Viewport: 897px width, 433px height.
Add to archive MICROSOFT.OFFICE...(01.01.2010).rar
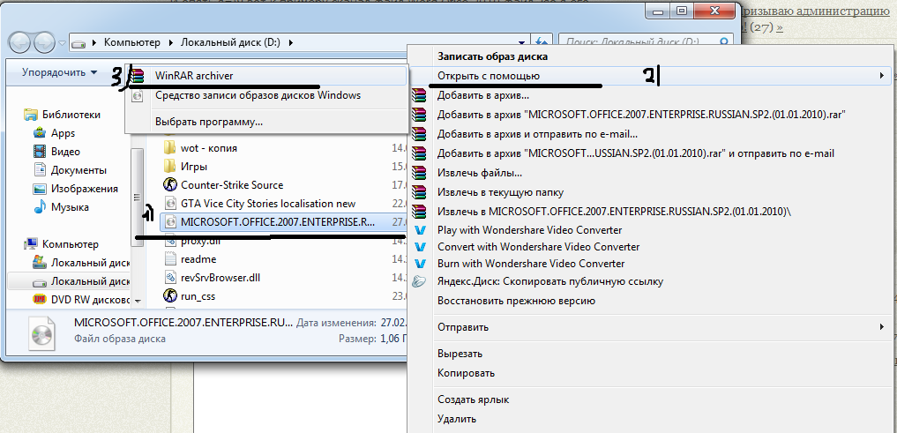[641, 115]
